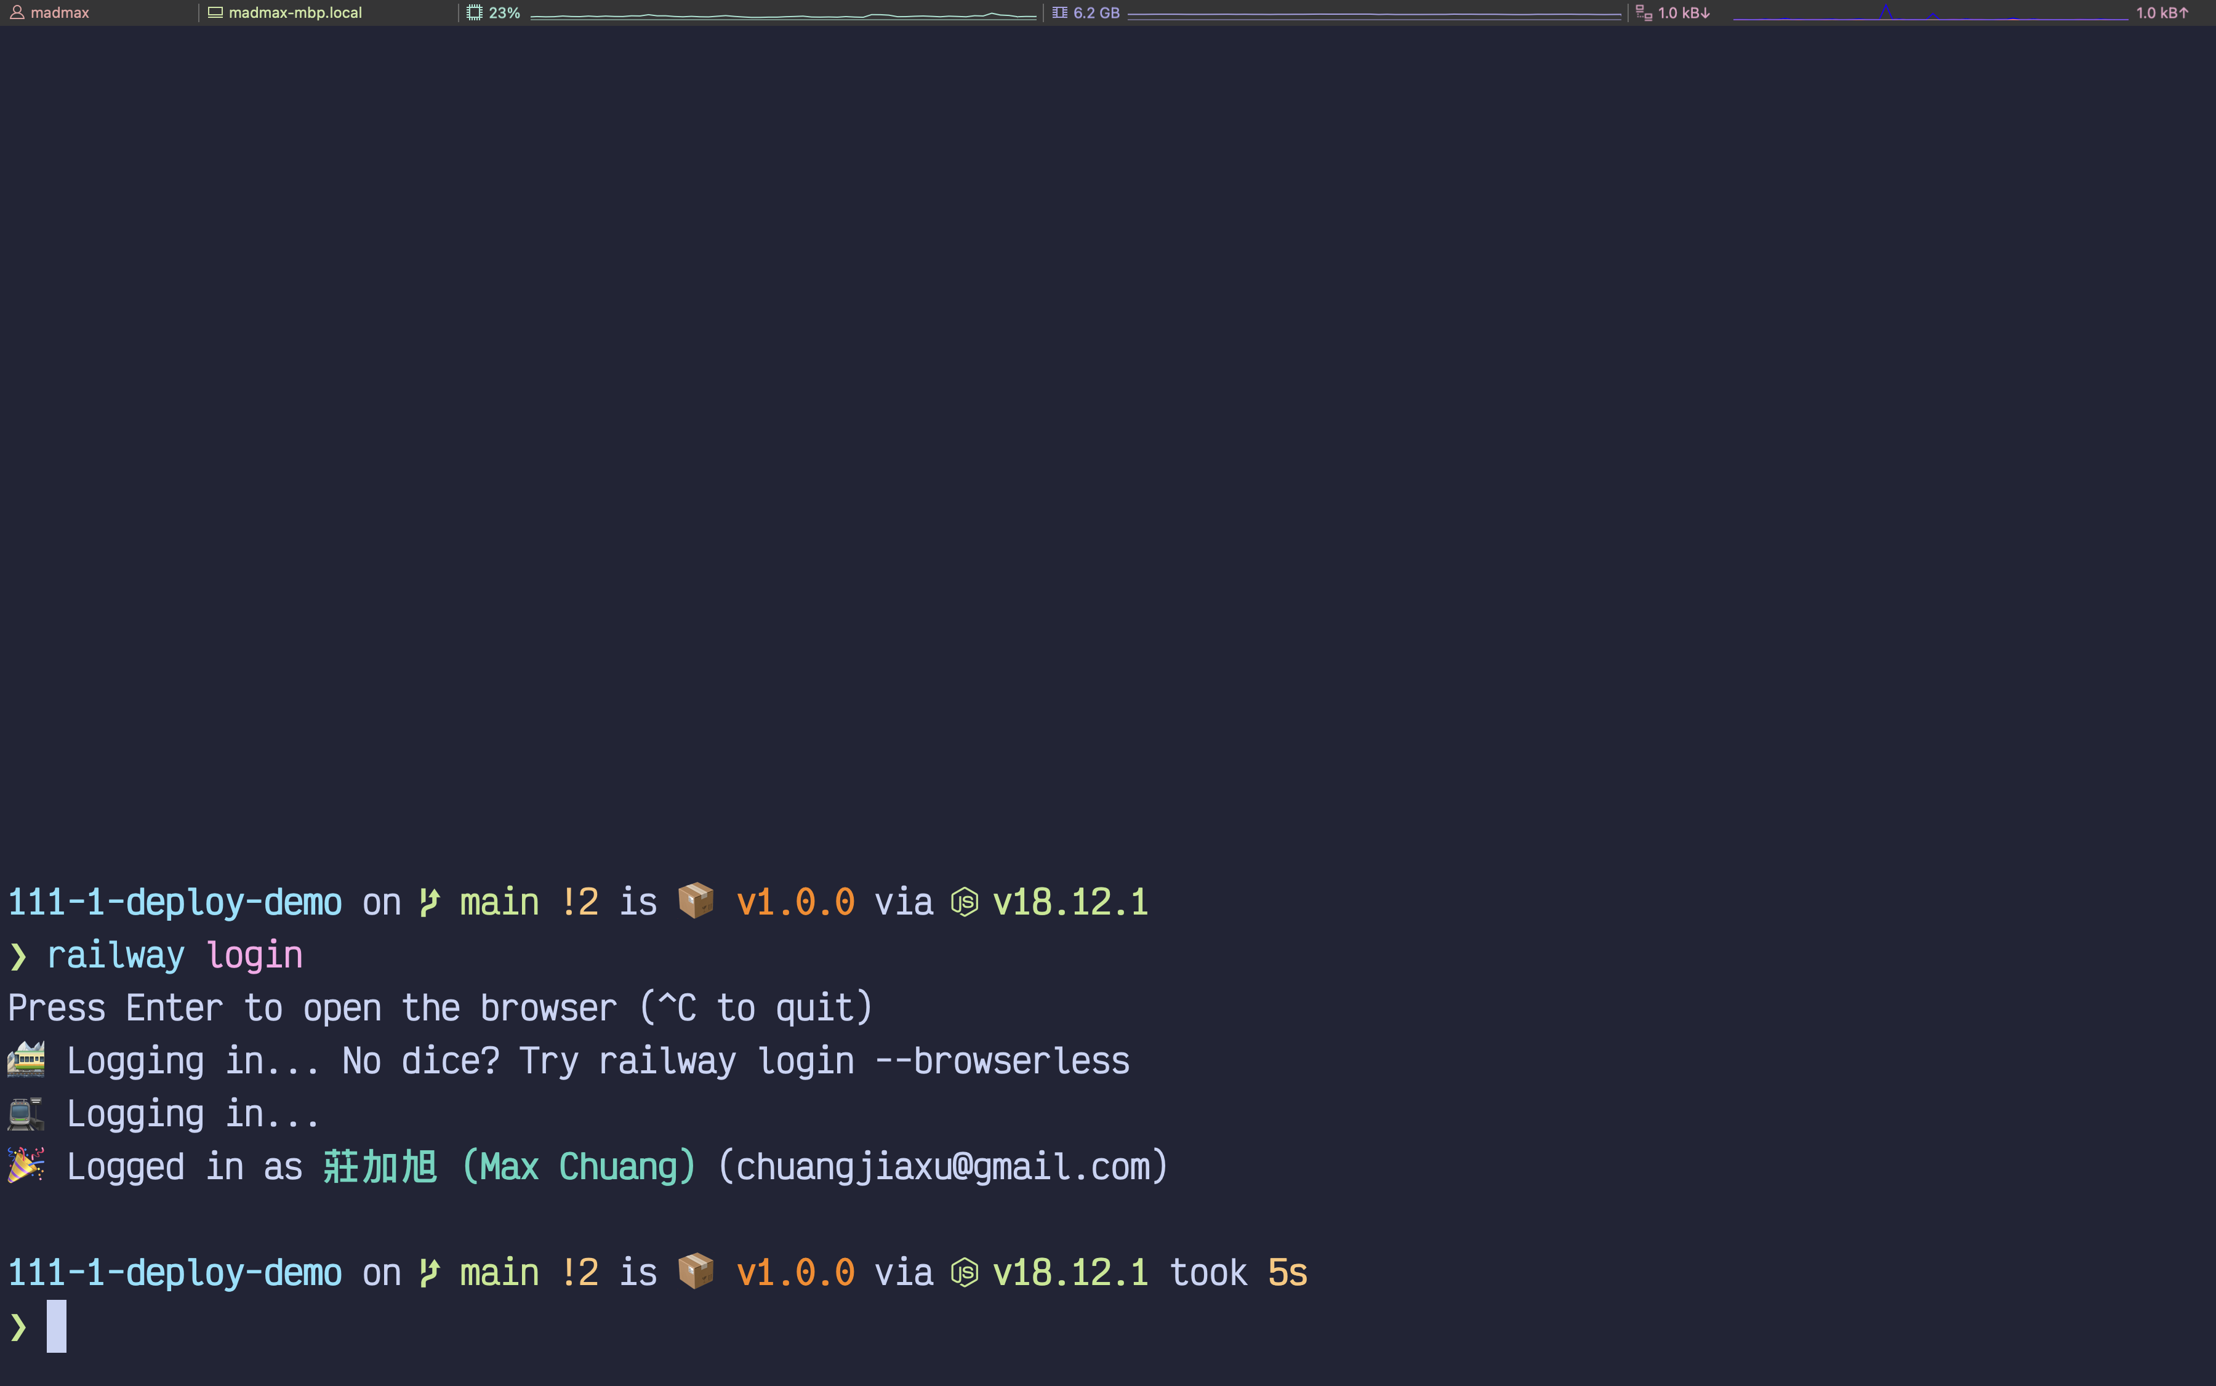Click the train emoji before second Logging in
Screen dimensions: 2216x1386
pos(26,1114)
